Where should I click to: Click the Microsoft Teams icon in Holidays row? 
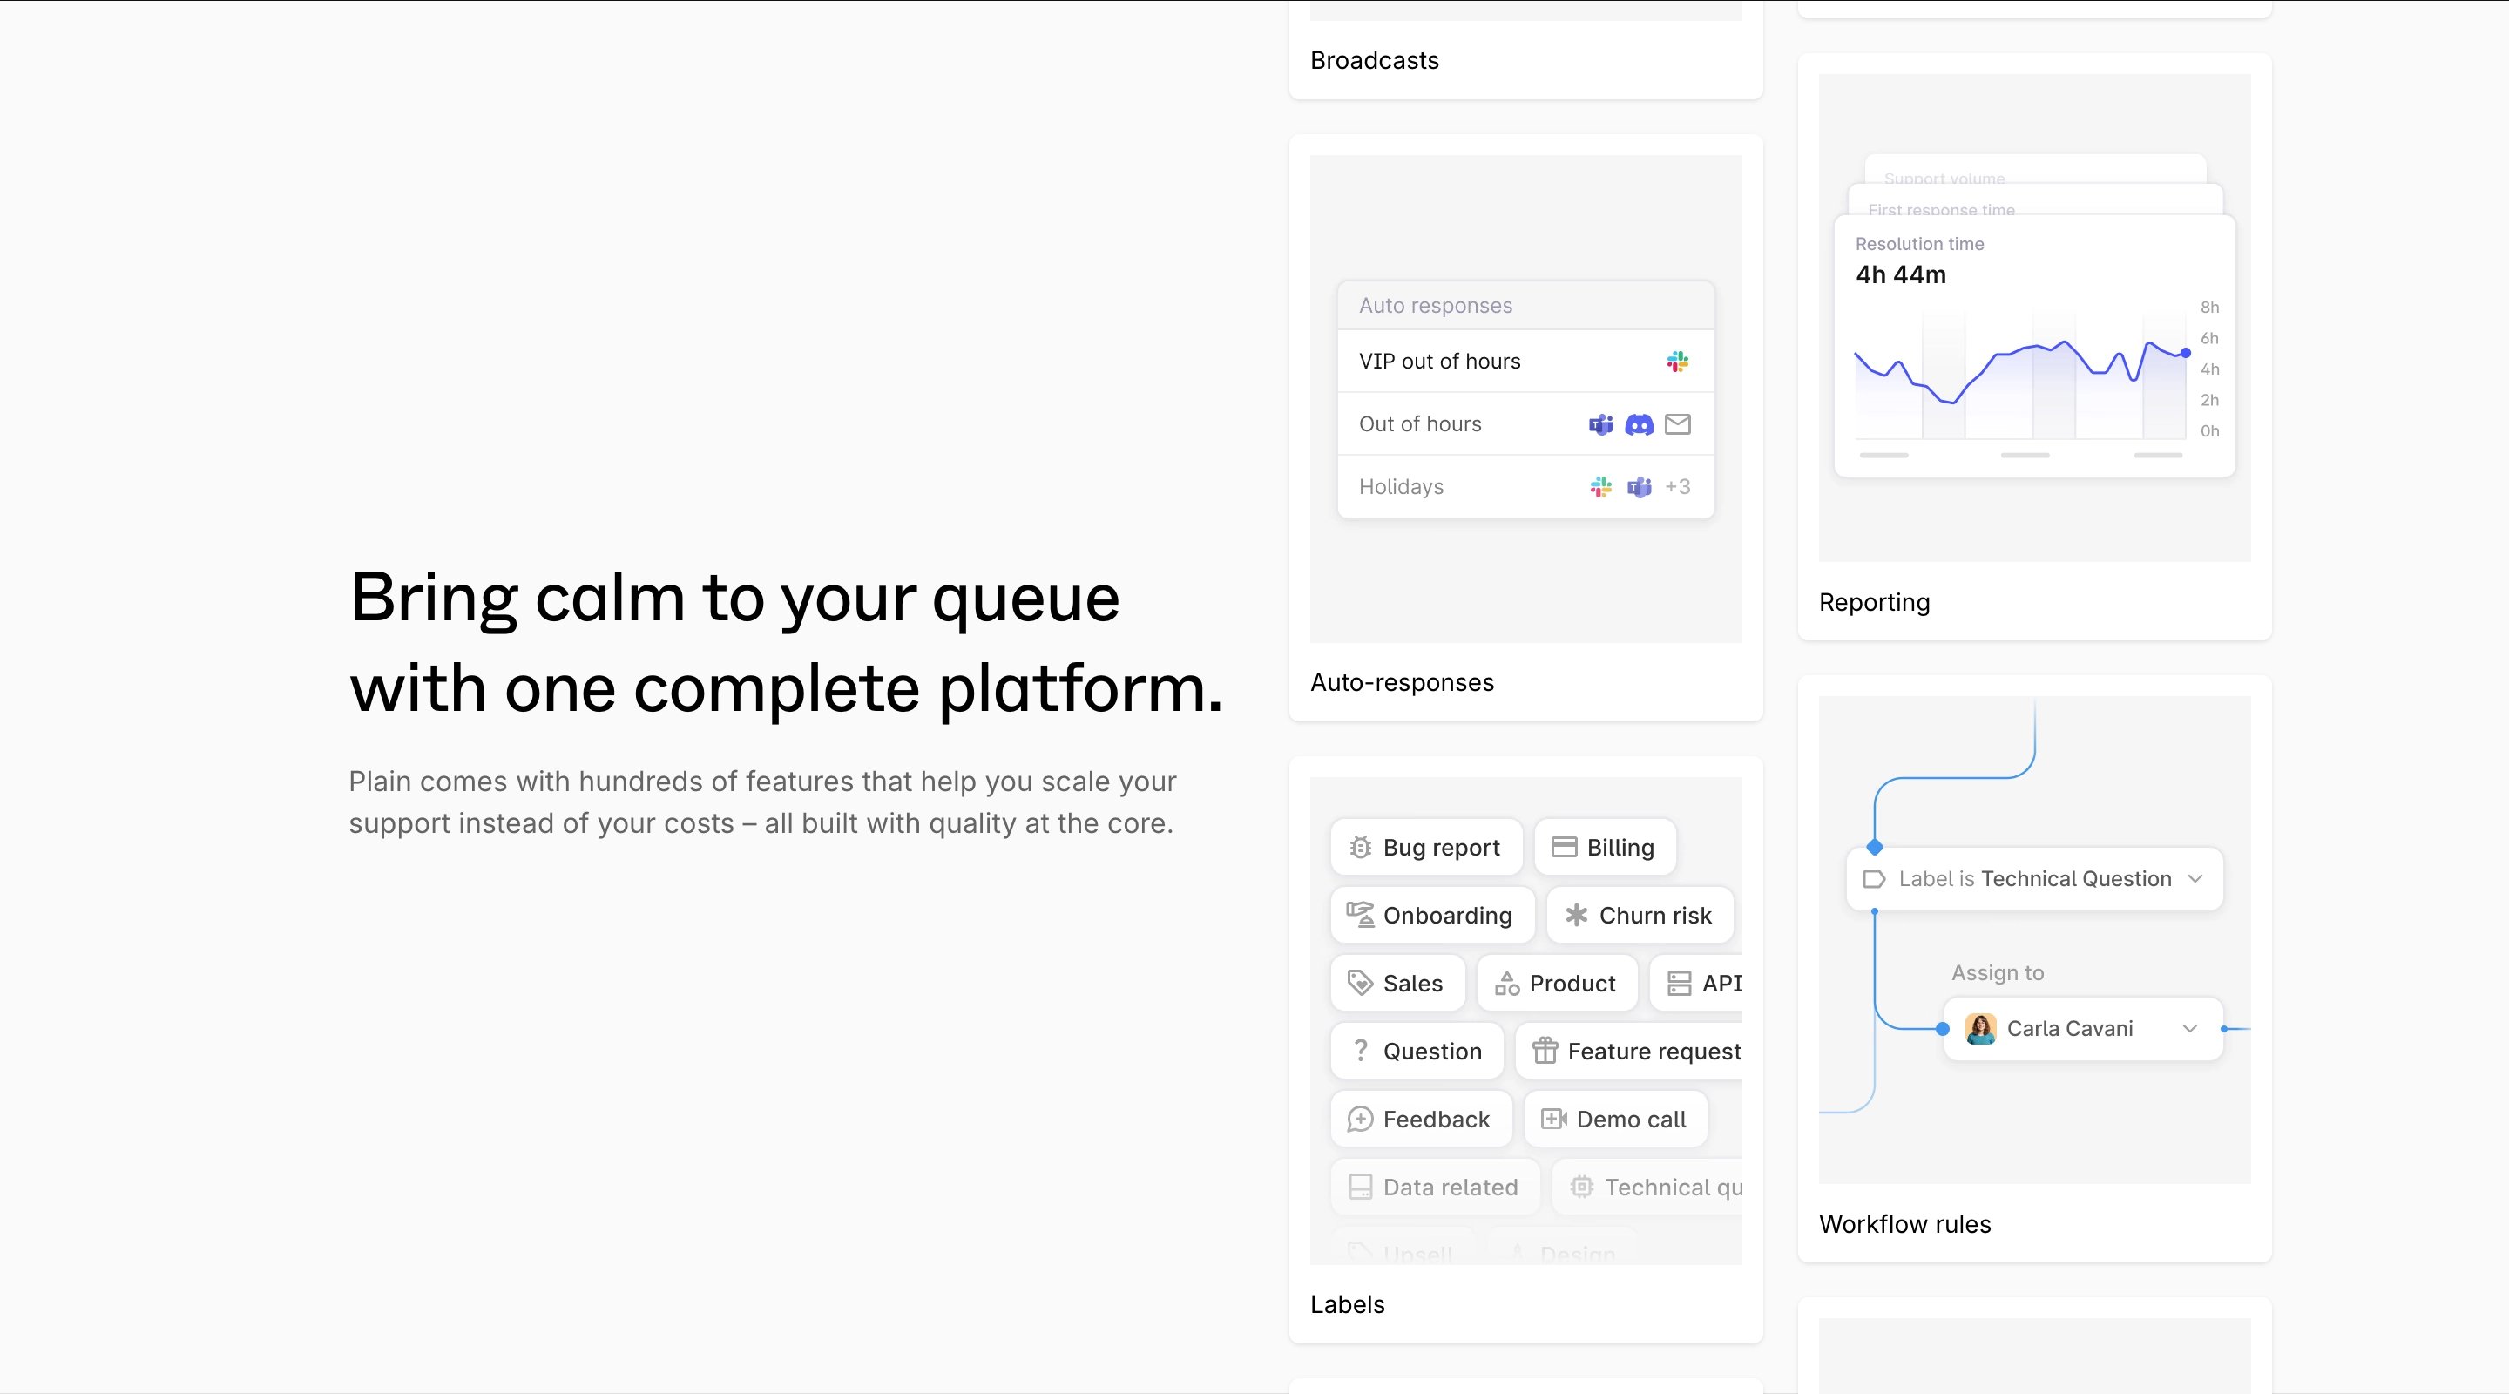point(1640,487)
